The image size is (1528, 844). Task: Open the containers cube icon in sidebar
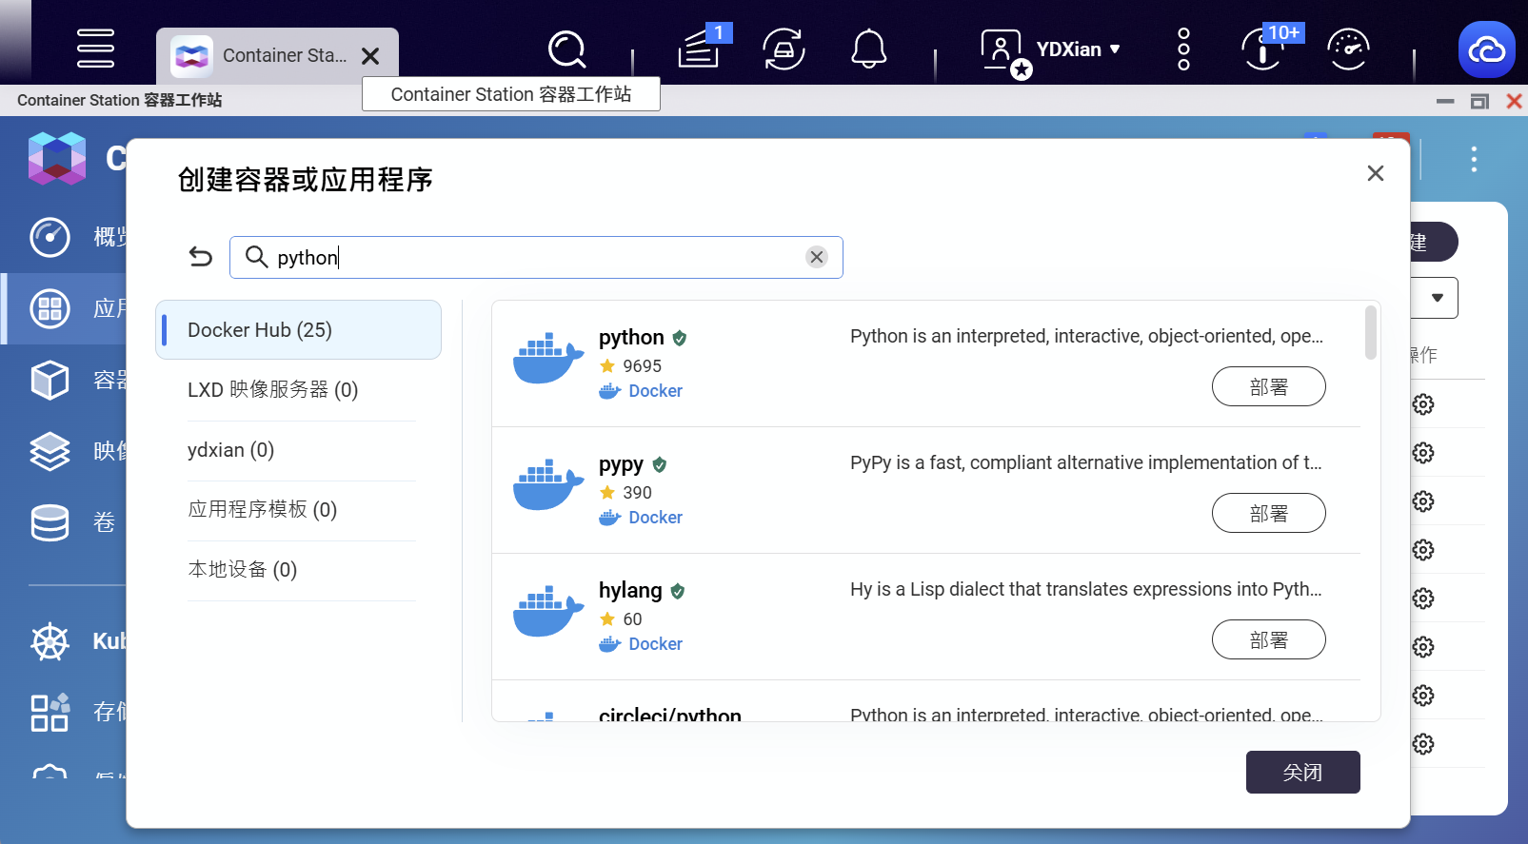click(50, 380)
